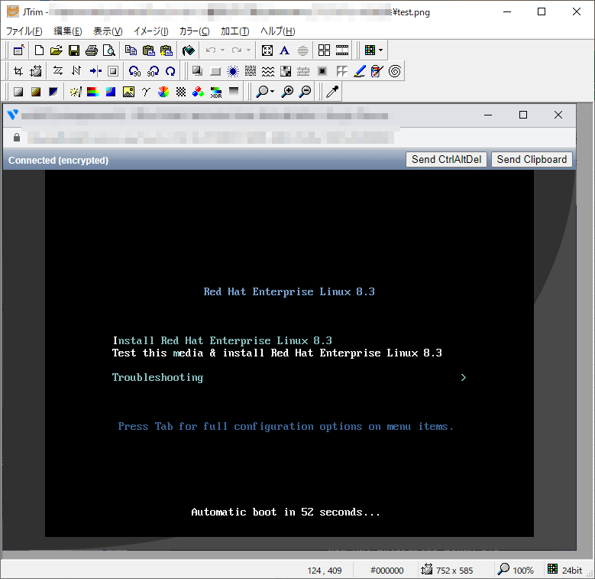Copy the image to the clipboard
This screenshot has height=579, width=595.
131,50
